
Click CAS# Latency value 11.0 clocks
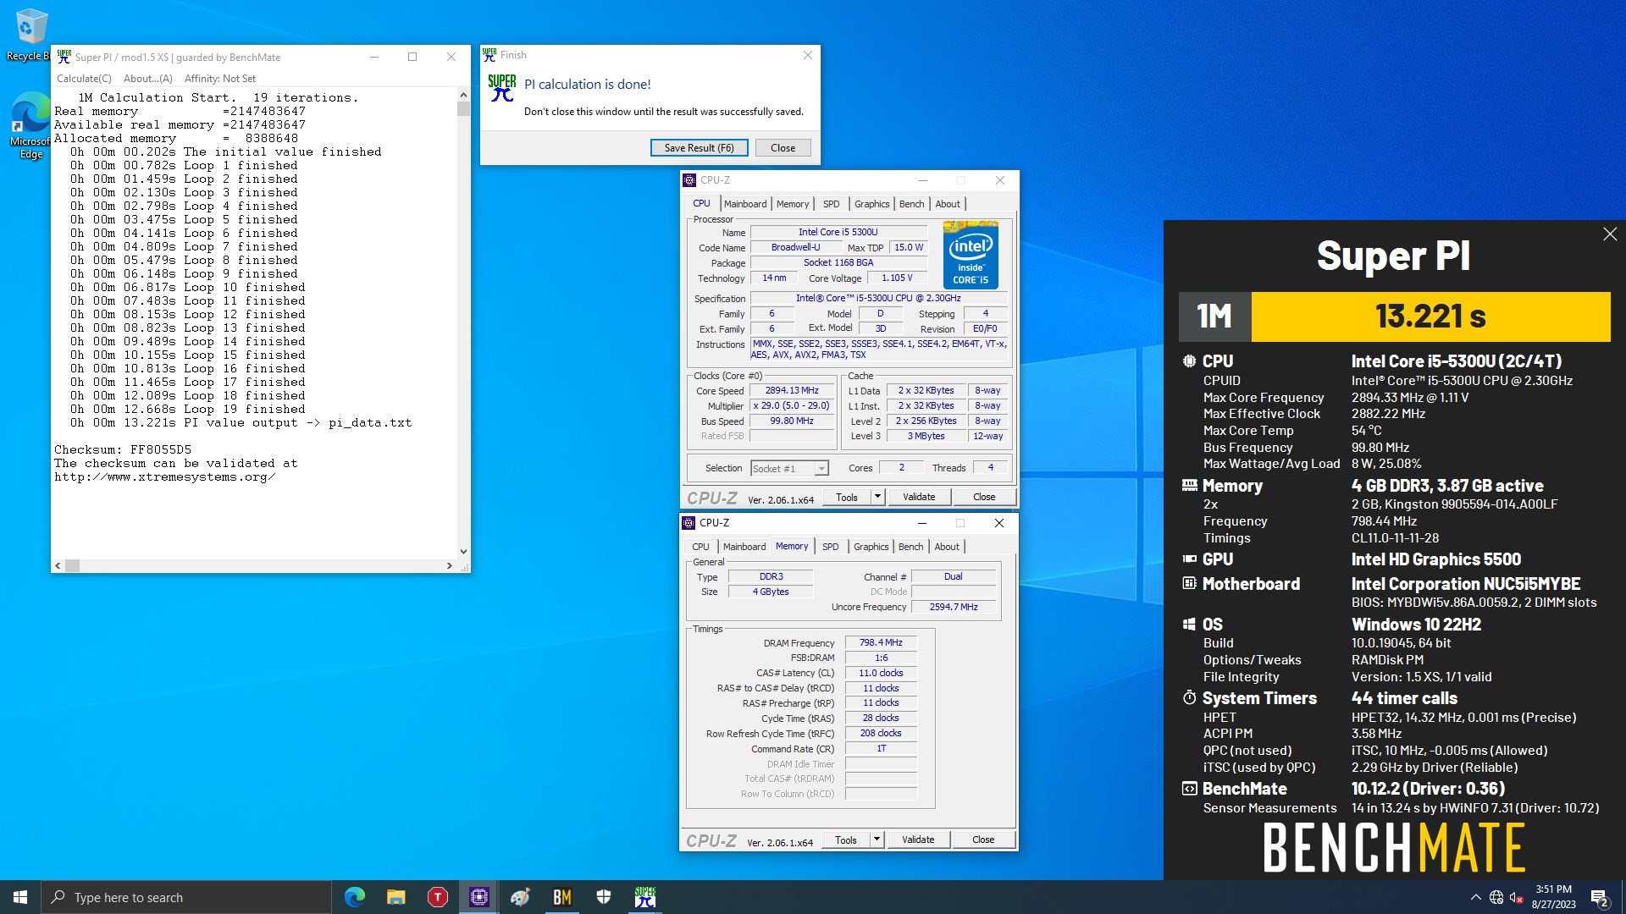[x=881, y=673]
